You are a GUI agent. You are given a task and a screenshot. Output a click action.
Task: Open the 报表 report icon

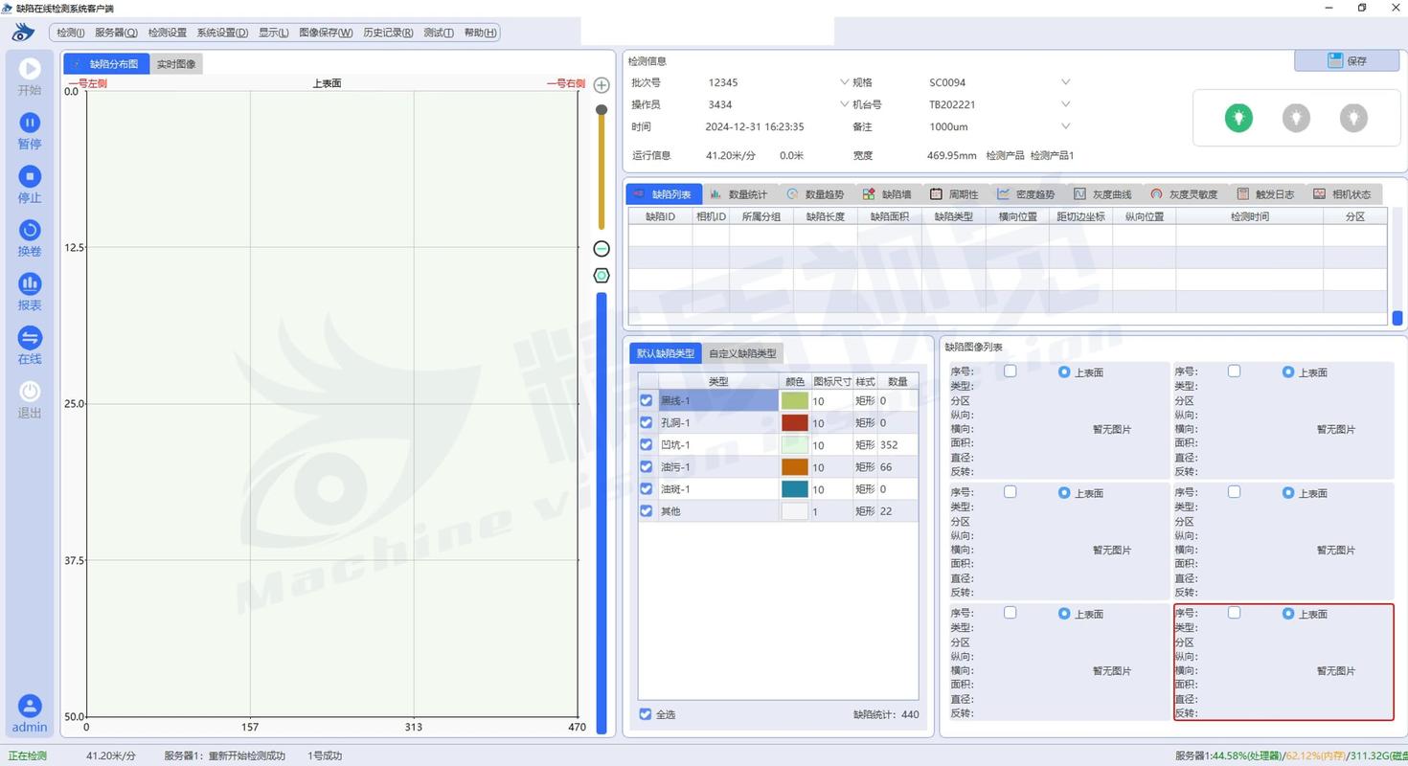30,283
